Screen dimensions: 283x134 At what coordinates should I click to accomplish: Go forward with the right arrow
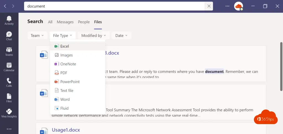[x=13, y=6]
